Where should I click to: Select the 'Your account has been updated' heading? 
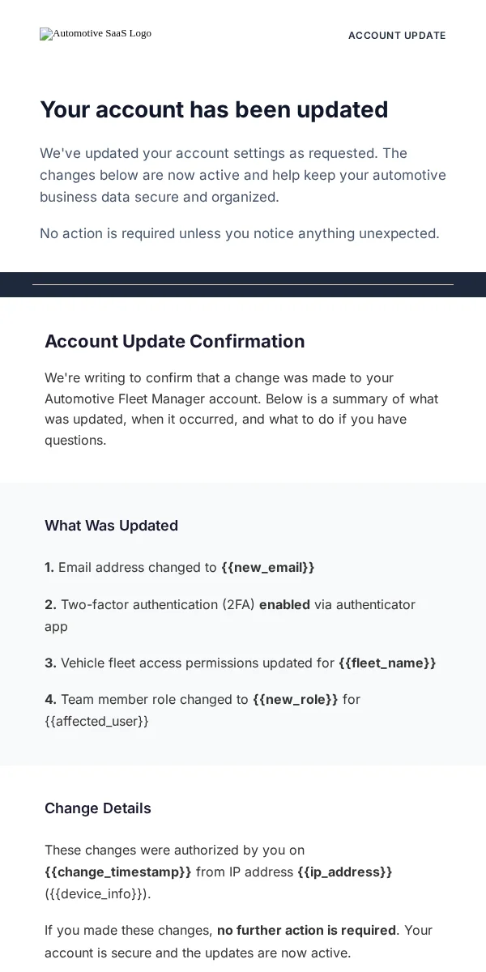[214, 109]
